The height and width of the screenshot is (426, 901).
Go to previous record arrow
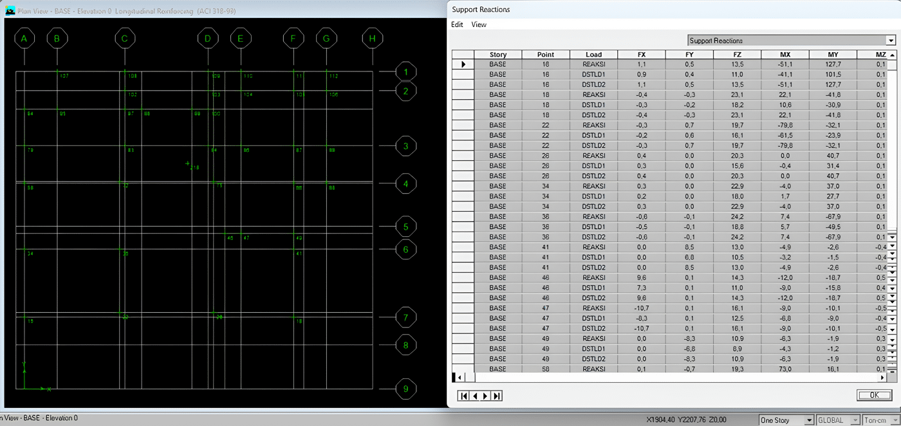coord(474,396)
